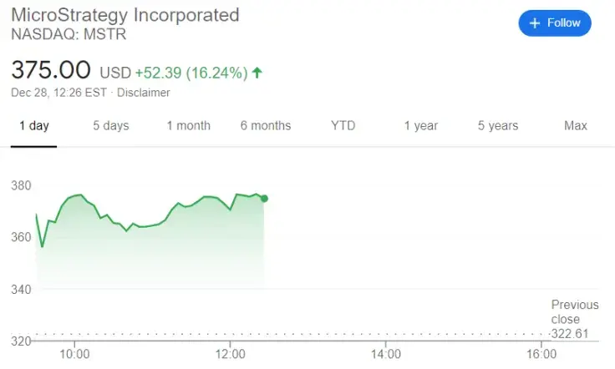Click the chart's early morning dip point

coord(42,246)
